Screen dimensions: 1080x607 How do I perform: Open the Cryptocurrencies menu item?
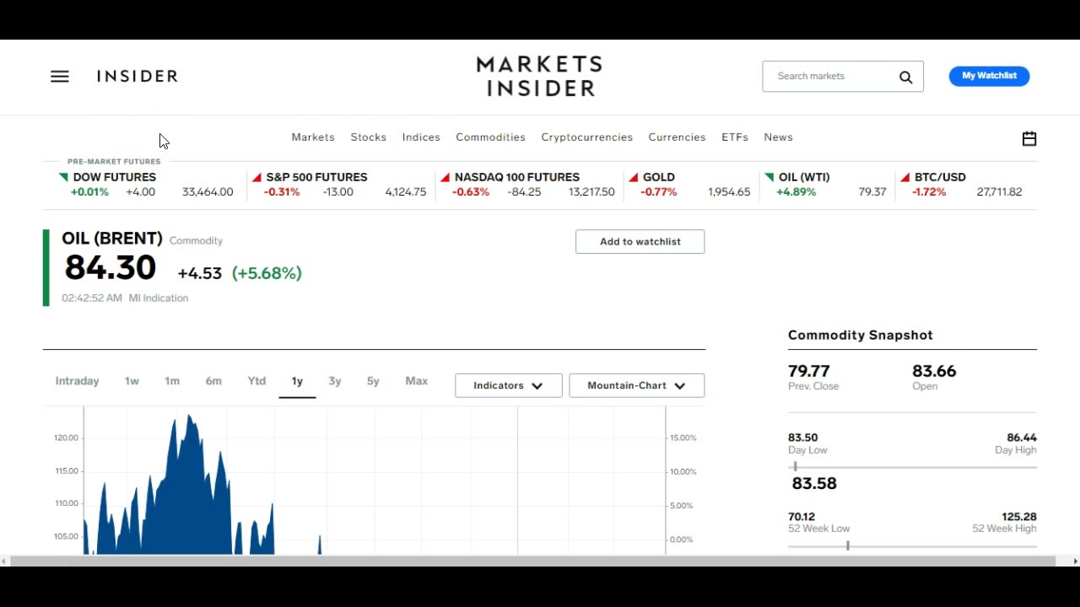(586, 137)
